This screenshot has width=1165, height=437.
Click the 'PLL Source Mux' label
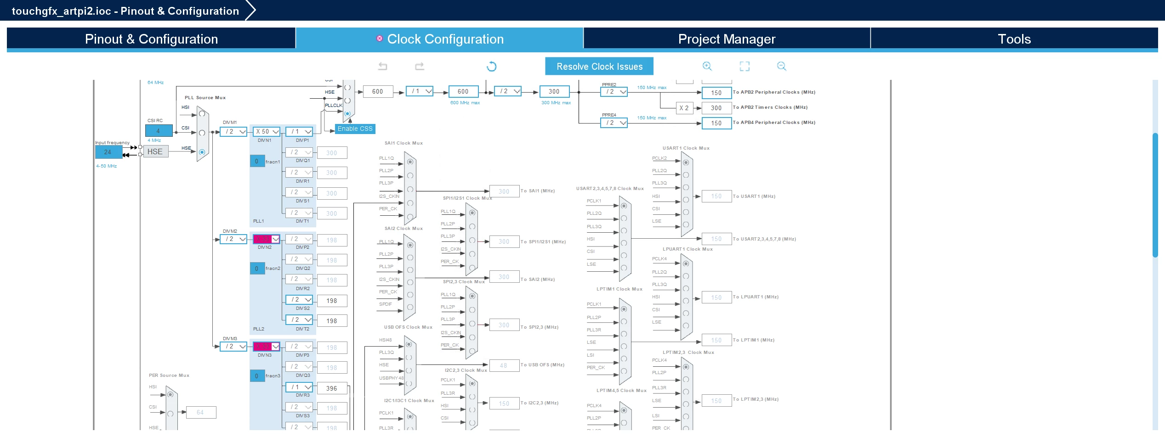click(x=205, y=98)
